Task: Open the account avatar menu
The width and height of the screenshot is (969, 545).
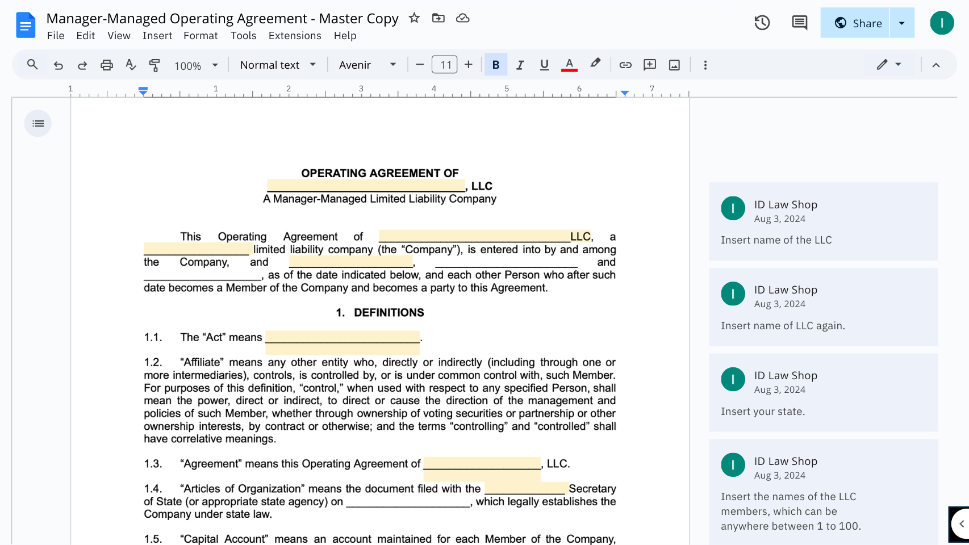Action: (x=942, y=23)
